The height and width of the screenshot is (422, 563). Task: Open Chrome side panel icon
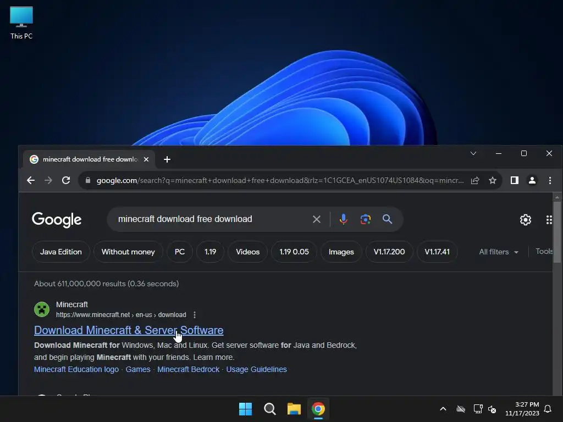pos(515,180)
